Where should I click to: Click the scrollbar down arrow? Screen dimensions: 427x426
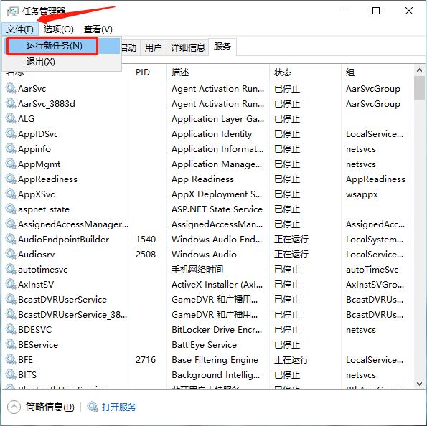[419, 384]
